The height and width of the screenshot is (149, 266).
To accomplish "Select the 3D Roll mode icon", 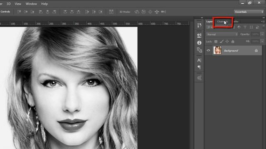I will tap(143, 12).
